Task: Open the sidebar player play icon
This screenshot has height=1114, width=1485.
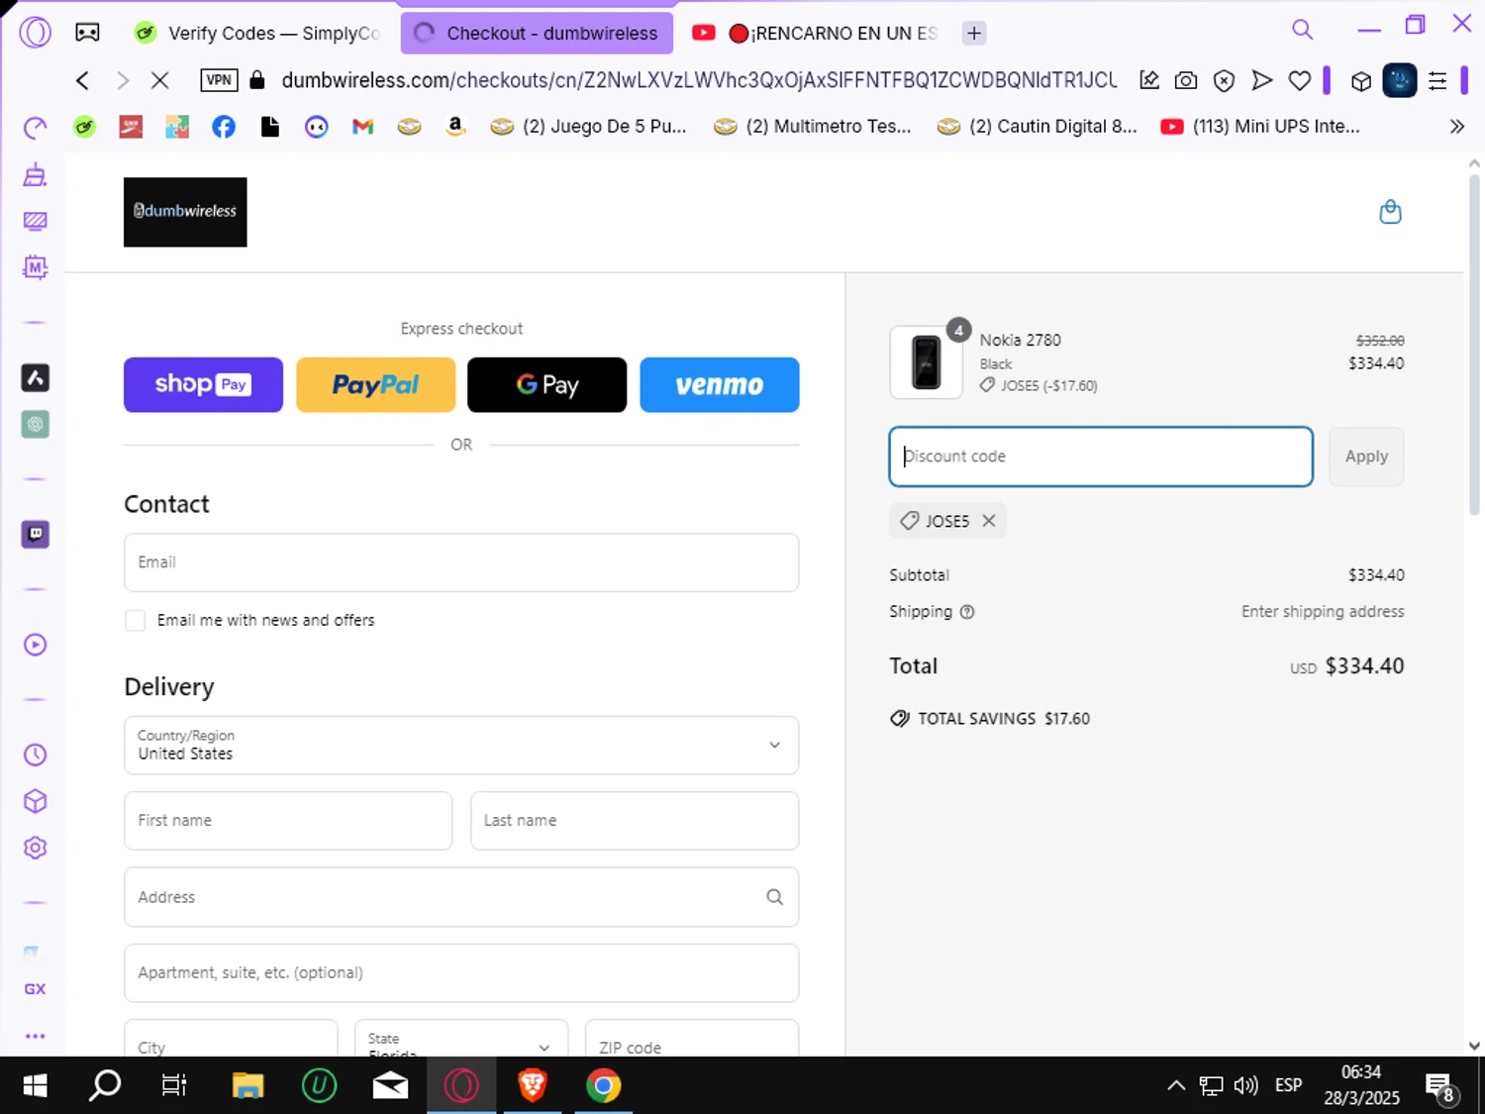Action: (35, 645)
